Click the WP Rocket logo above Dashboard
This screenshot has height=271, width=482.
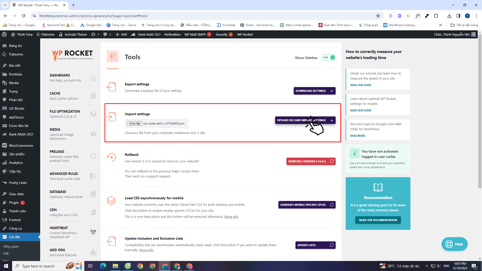pos(72,55)
